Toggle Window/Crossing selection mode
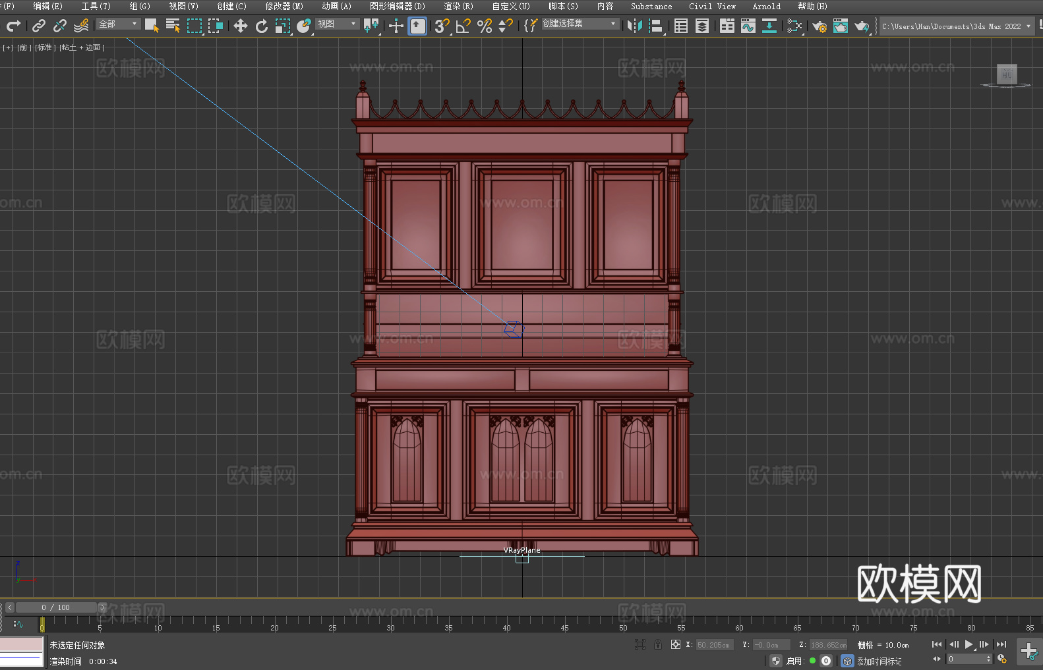The image size is (1043, 670). tap(215, 26)
